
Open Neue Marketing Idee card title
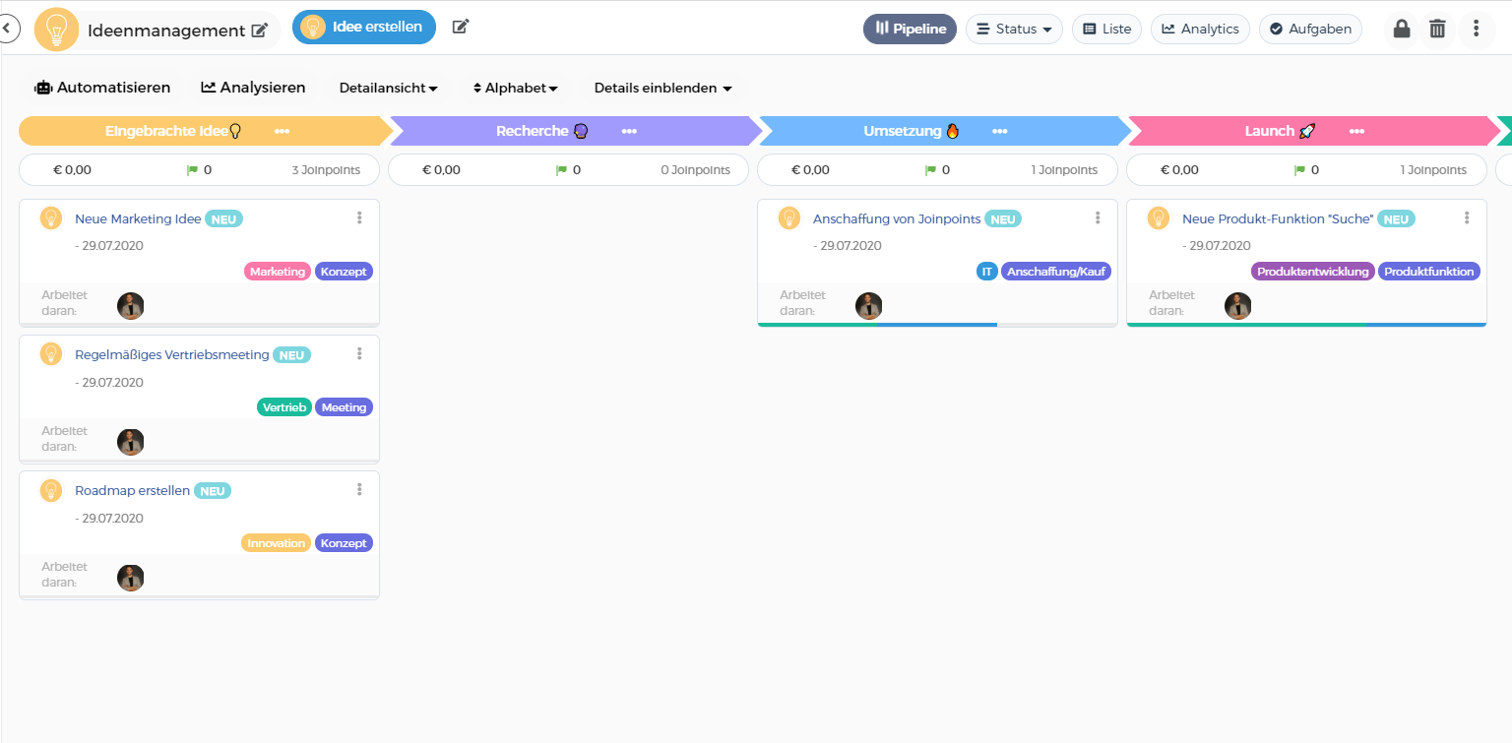pos(138,218)
